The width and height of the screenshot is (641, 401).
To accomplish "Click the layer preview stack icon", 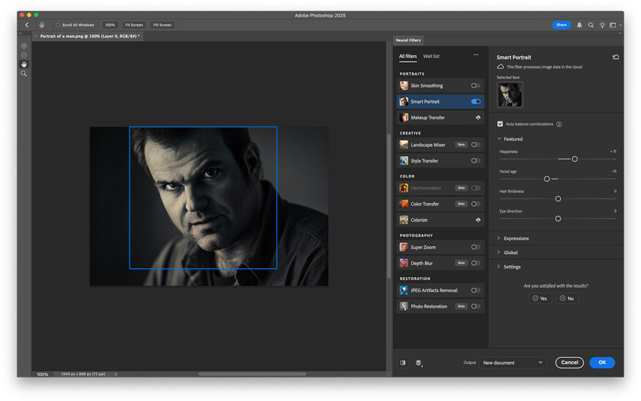I will pos(419,363).
